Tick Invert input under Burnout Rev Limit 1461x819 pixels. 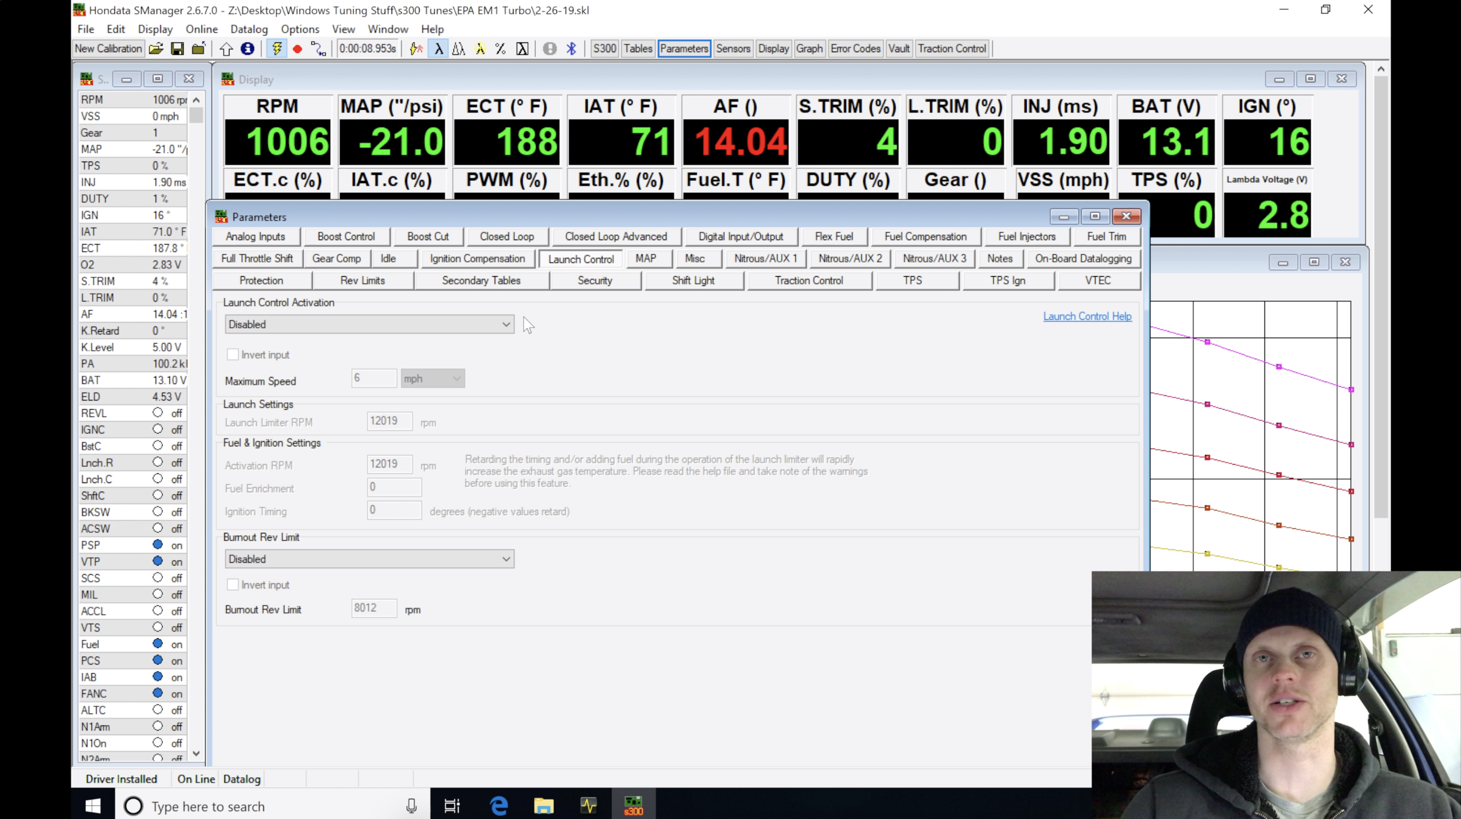coord(233,585)
